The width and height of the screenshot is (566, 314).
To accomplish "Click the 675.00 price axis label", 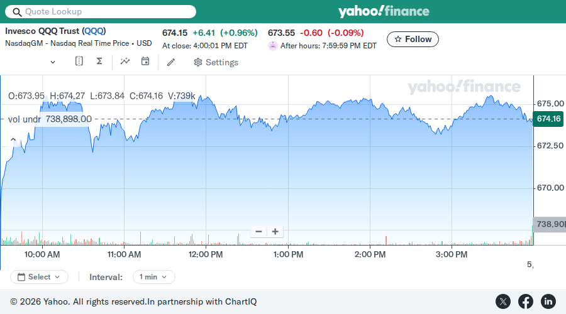I will point(550,104).
